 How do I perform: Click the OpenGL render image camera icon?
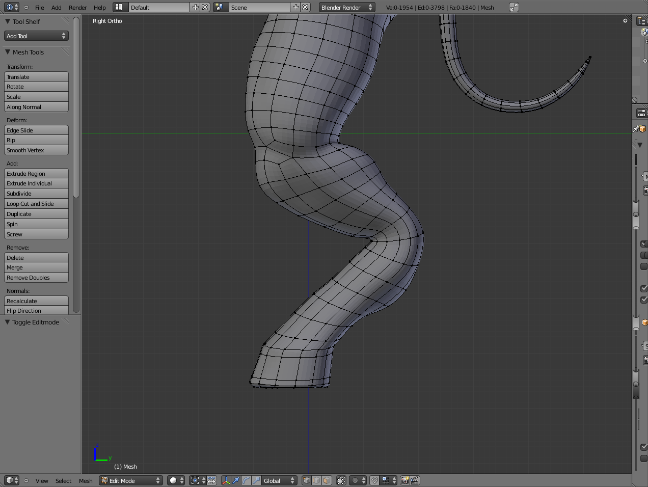click(405, 480)
